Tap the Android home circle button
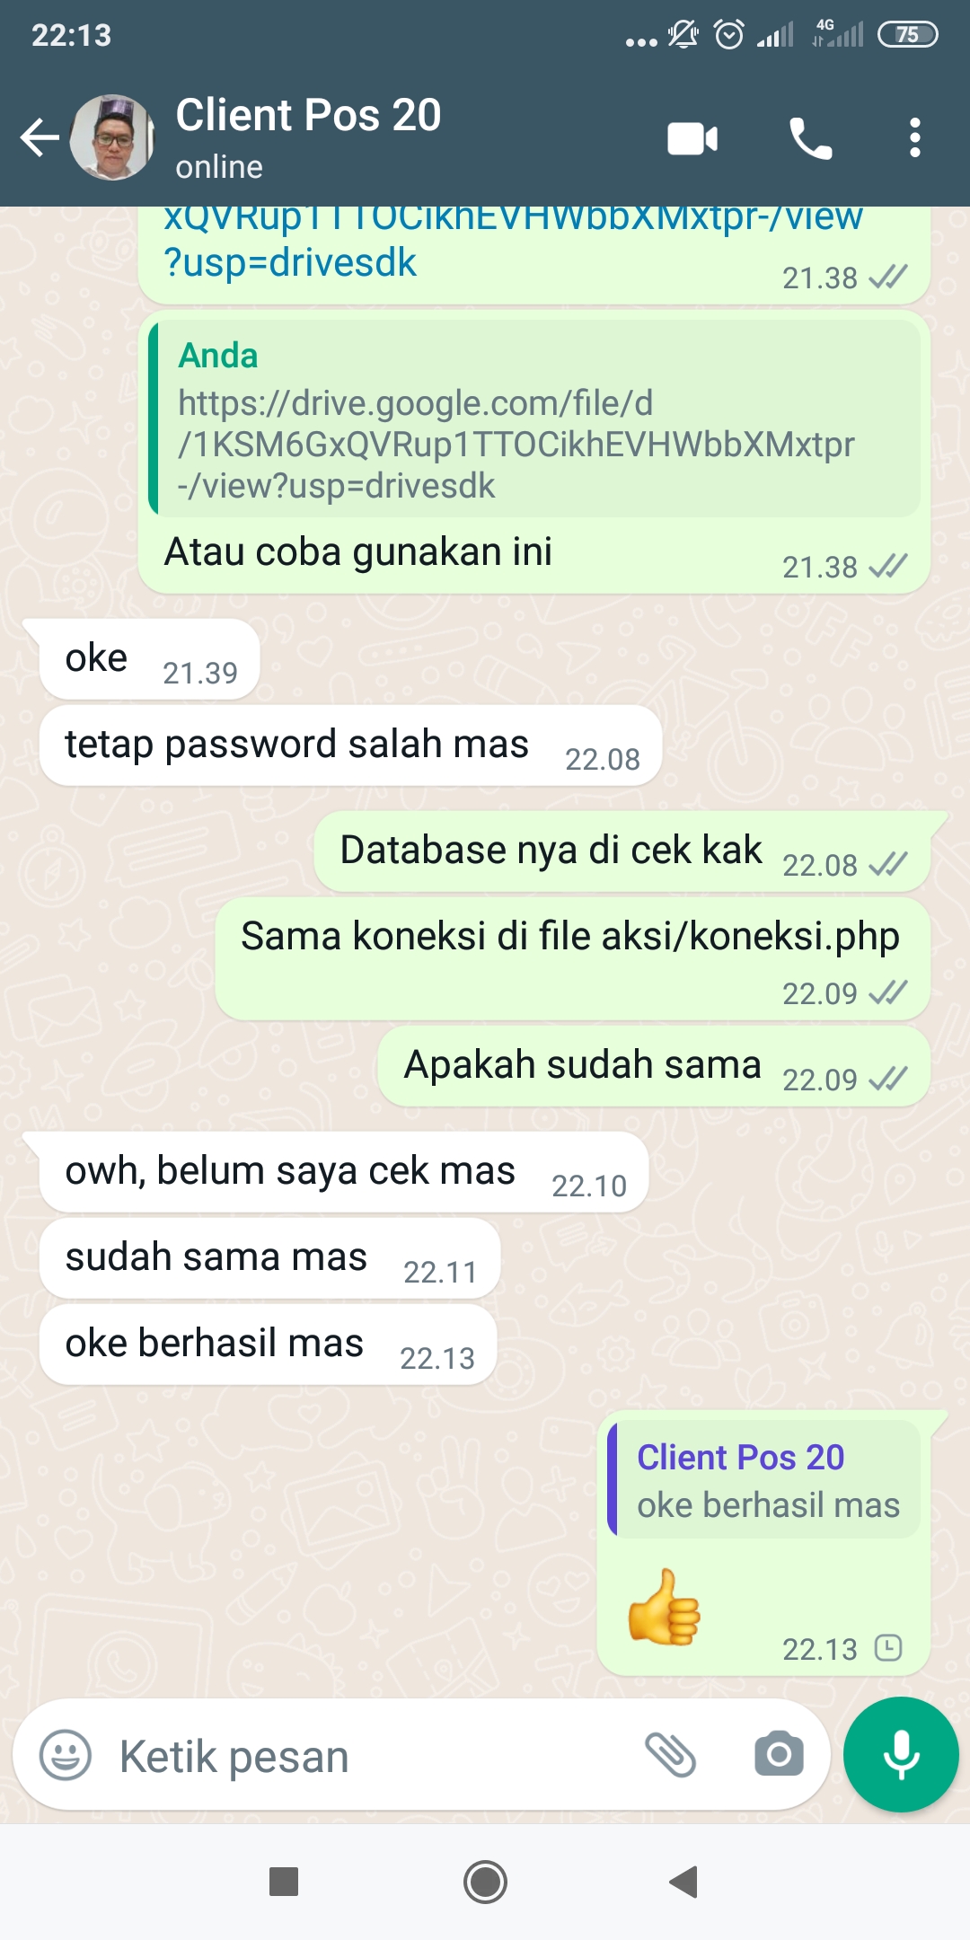 pos(485,1881)
